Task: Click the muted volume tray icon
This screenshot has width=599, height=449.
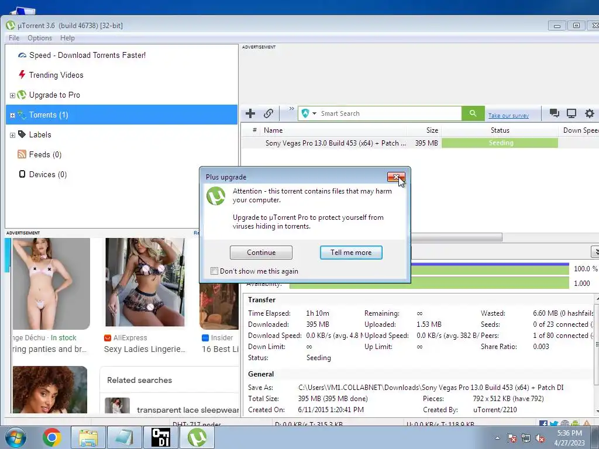Action: (x=540, y=438)
